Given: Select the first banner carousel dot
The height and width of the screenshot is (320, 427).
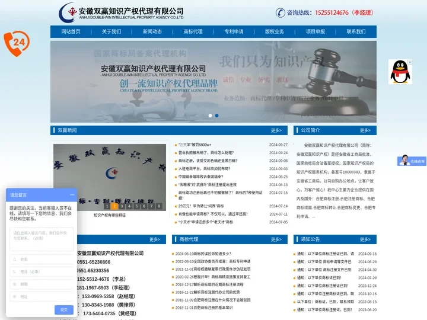Looking at the screenshot, I should pos(210,116).
